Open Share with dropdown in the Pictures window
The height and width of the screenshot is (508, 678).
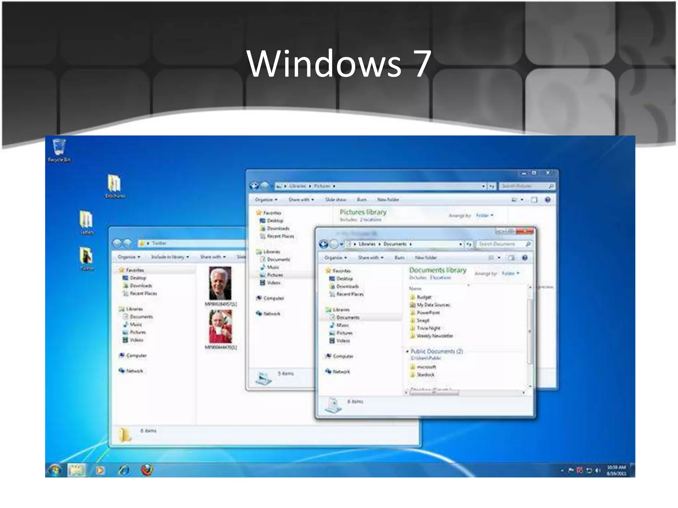(x=301, y=200)
